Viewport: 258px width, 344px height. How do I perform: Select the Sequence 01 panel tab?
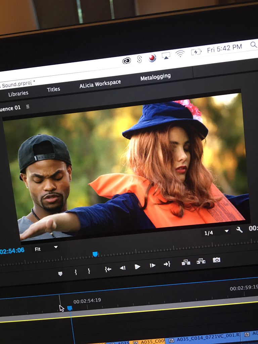10,108
